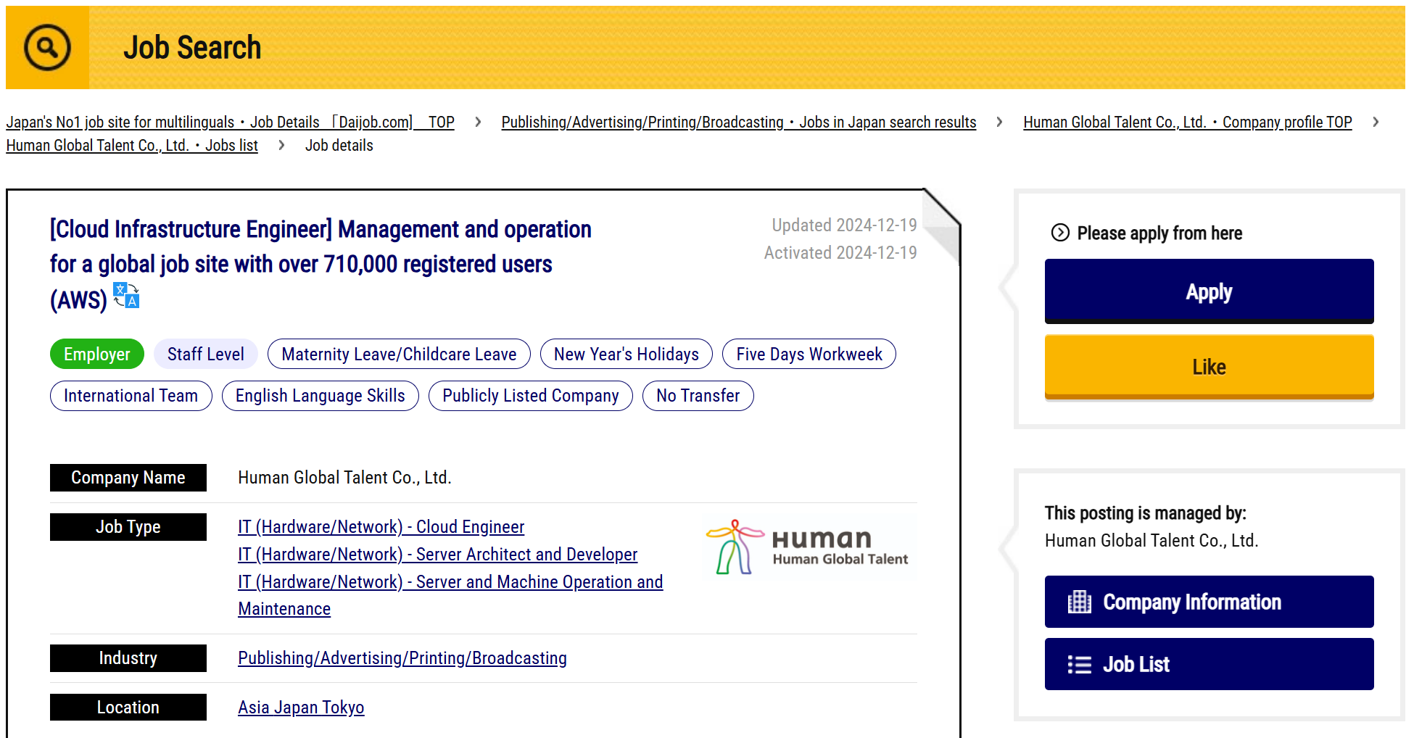Open Publishing/Advertising search results breadcrumb
The height and width of the screenshot is (738, 1414).
coord(739,122)
